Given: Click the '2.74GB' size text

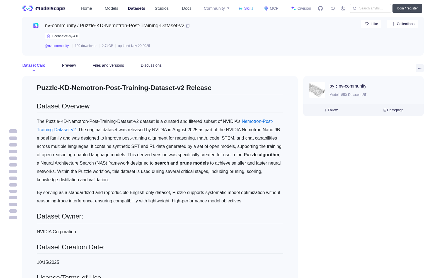Looking at the screenshot, I should click(x=107, y=46).
